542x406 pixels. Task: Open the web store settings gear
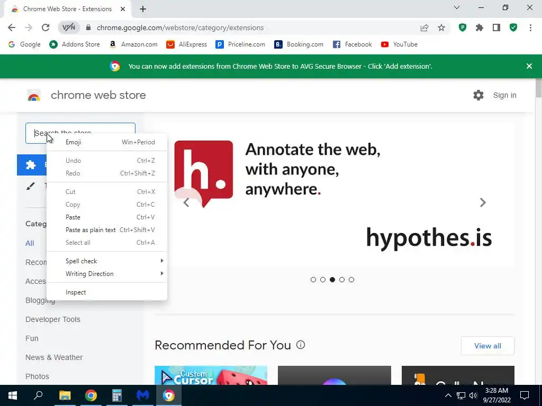click(x=478, y=95)
